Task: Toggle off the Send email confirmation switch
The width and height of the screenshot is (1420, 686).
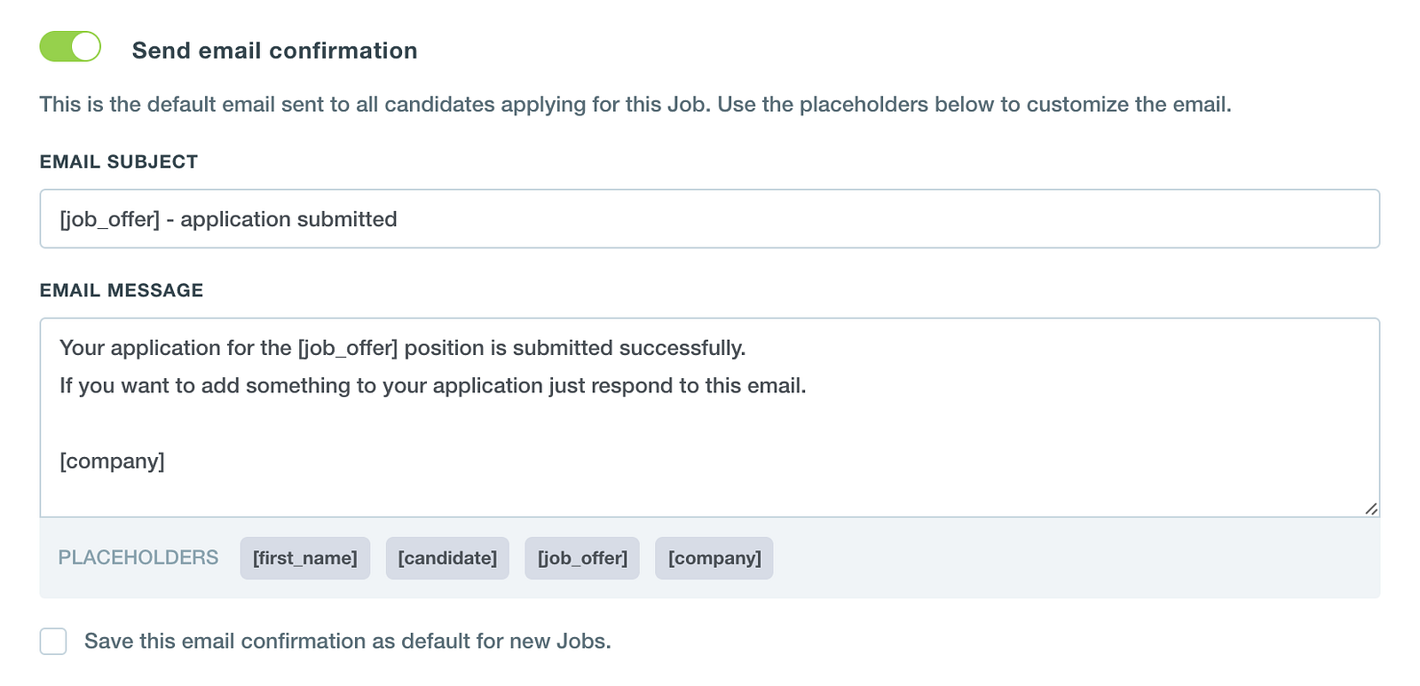Action: pyautogui.click(x=70, y=47)
